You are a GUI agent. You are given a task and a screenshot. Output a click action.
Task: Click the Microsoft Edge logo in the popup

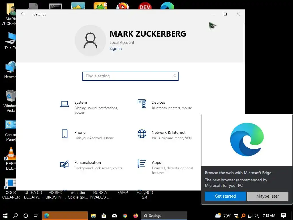[x=247, y=140]
